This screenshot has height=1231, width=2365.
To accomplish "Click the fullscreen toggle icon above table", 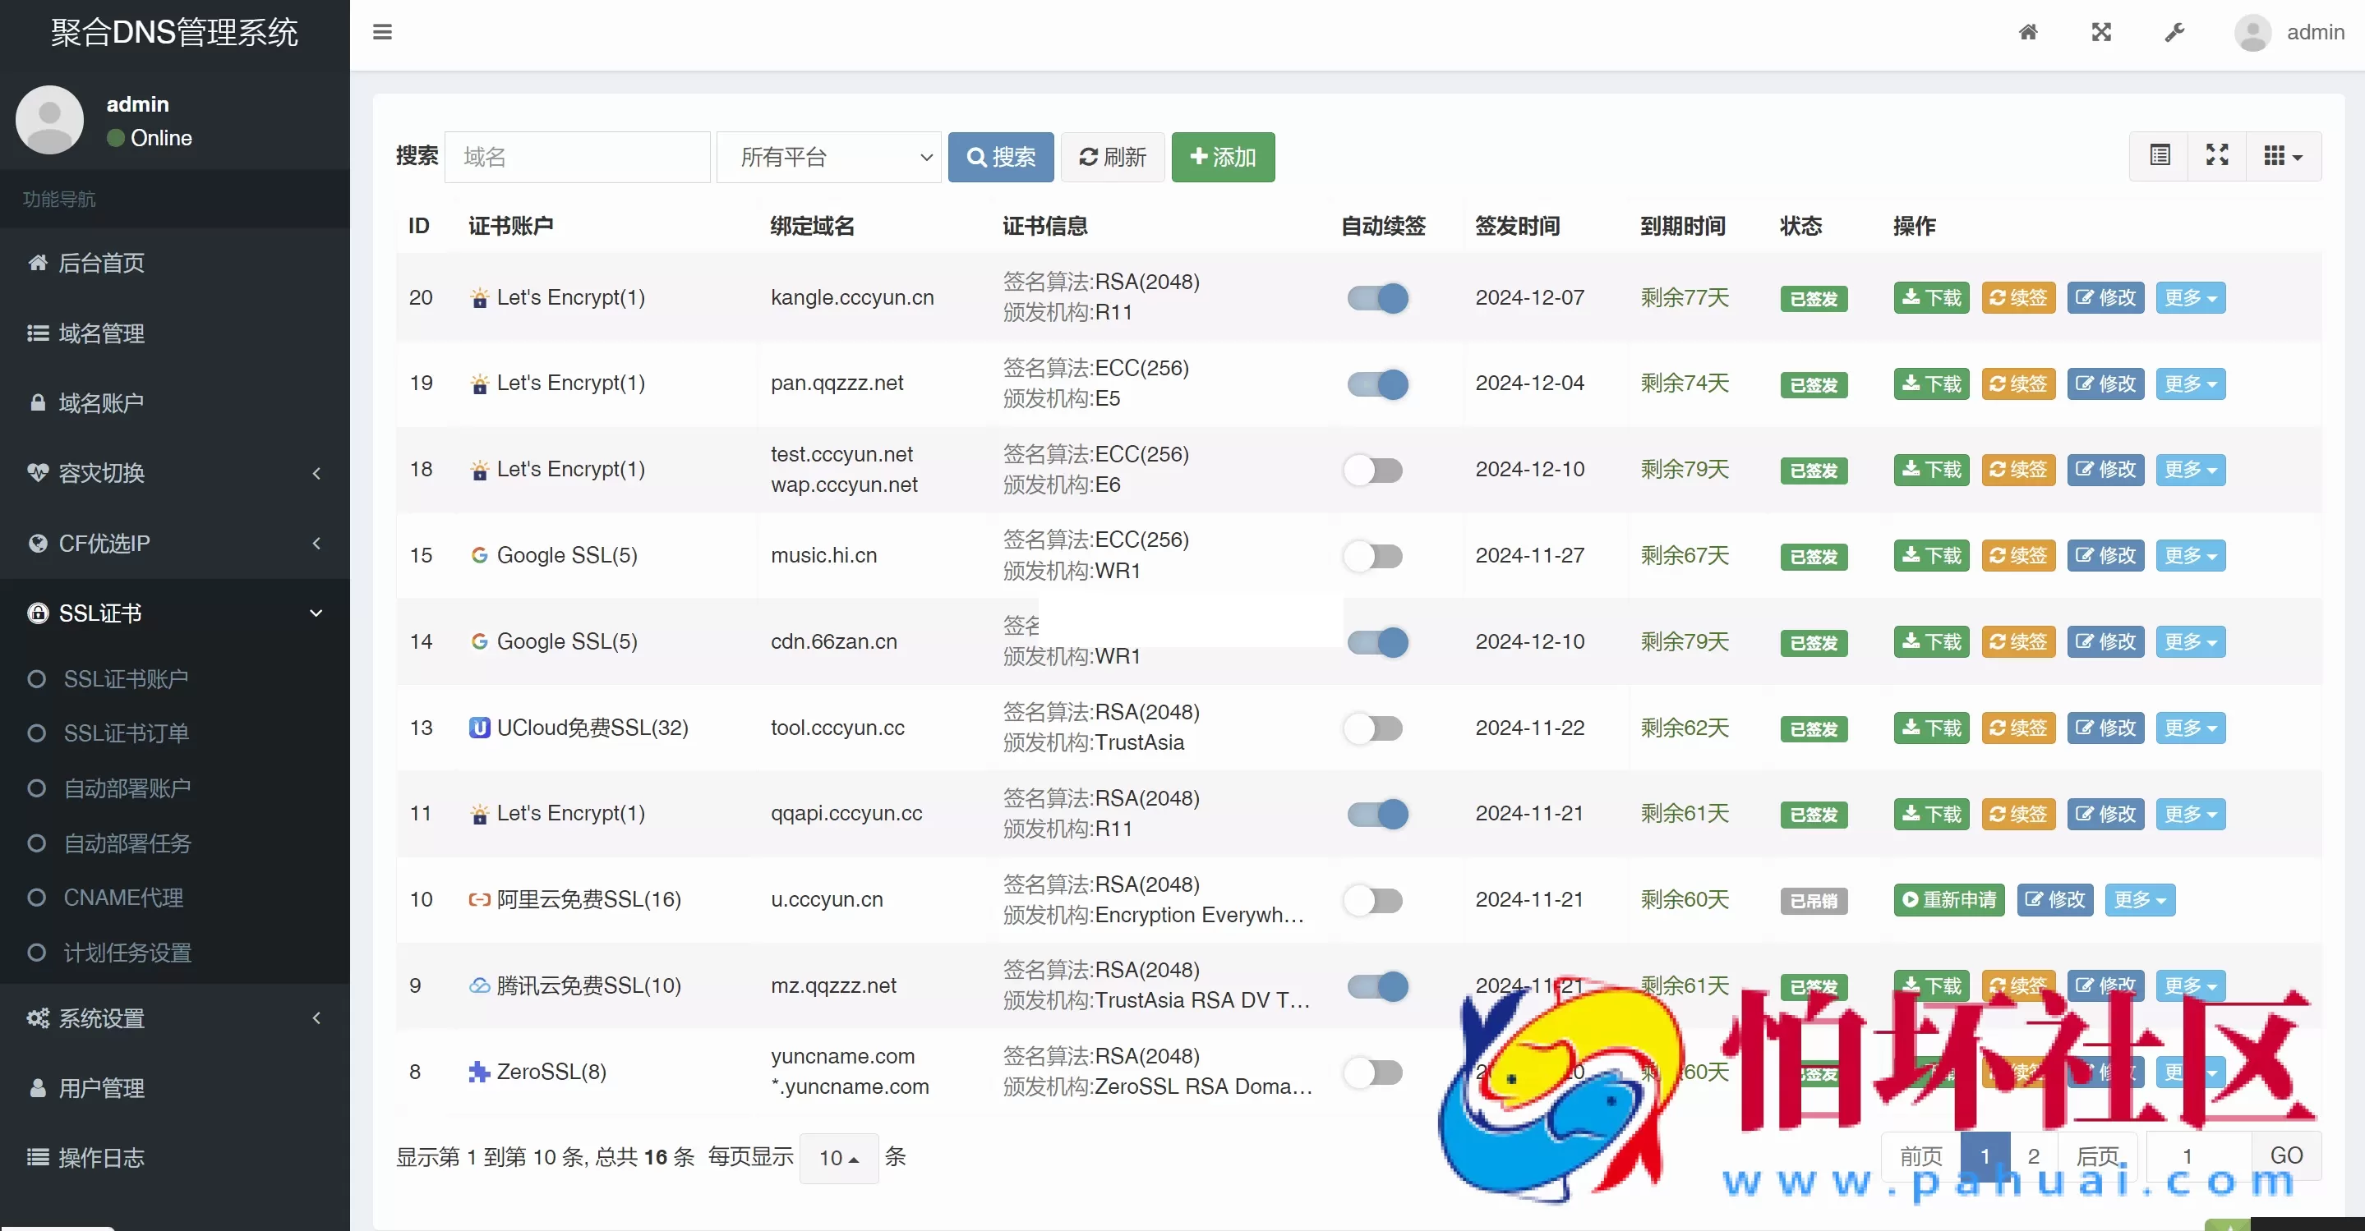I will tap(2216, 155).
